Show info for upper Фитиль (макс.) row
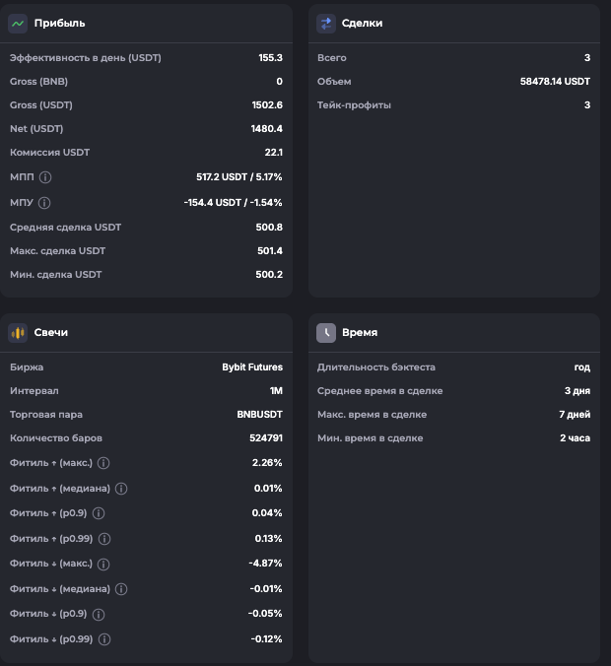This screenshot has width=611, height=666. pyautogui.click(x=104, y=463)
